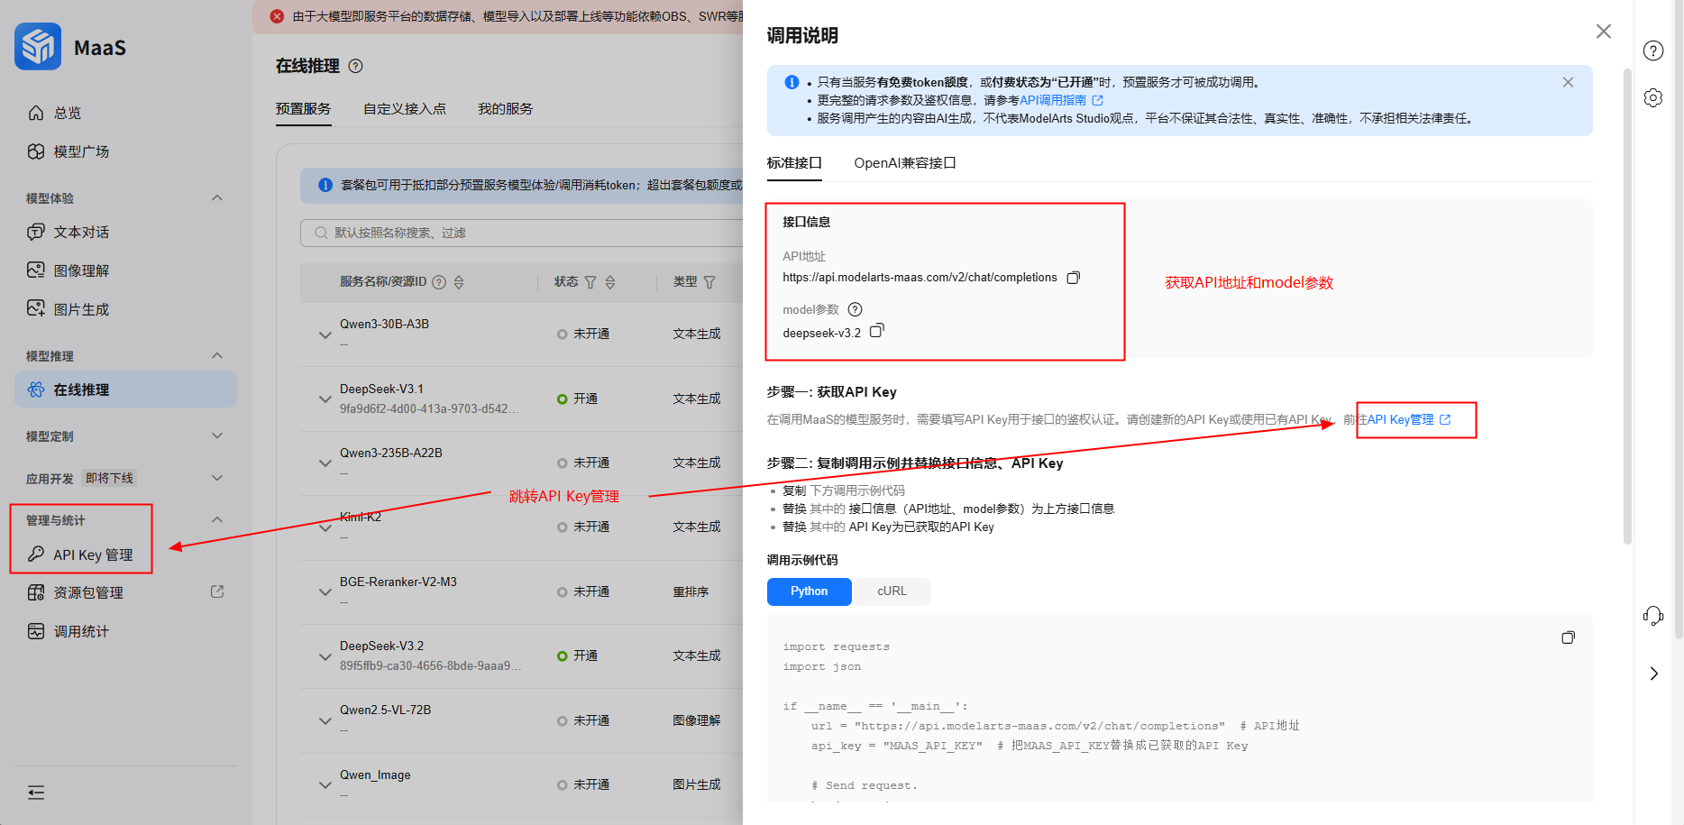Viewport: 1684px width, 825px height.
Task: Close the red error banner icon
Action: pyautogui.click(x=277, y=16)
